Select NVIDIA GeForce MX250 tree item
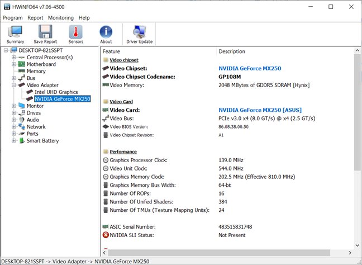 (x=63, y=99)
